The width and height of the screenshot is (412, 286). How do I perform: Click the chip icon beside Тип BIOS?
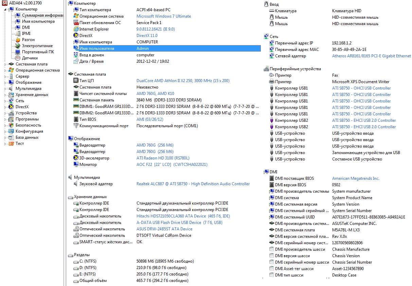(x=76, y=119)
